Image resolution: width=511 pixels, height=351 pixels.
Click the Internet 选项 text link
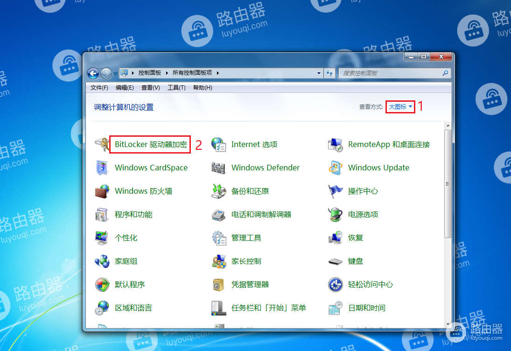click(x=254, y=144)
